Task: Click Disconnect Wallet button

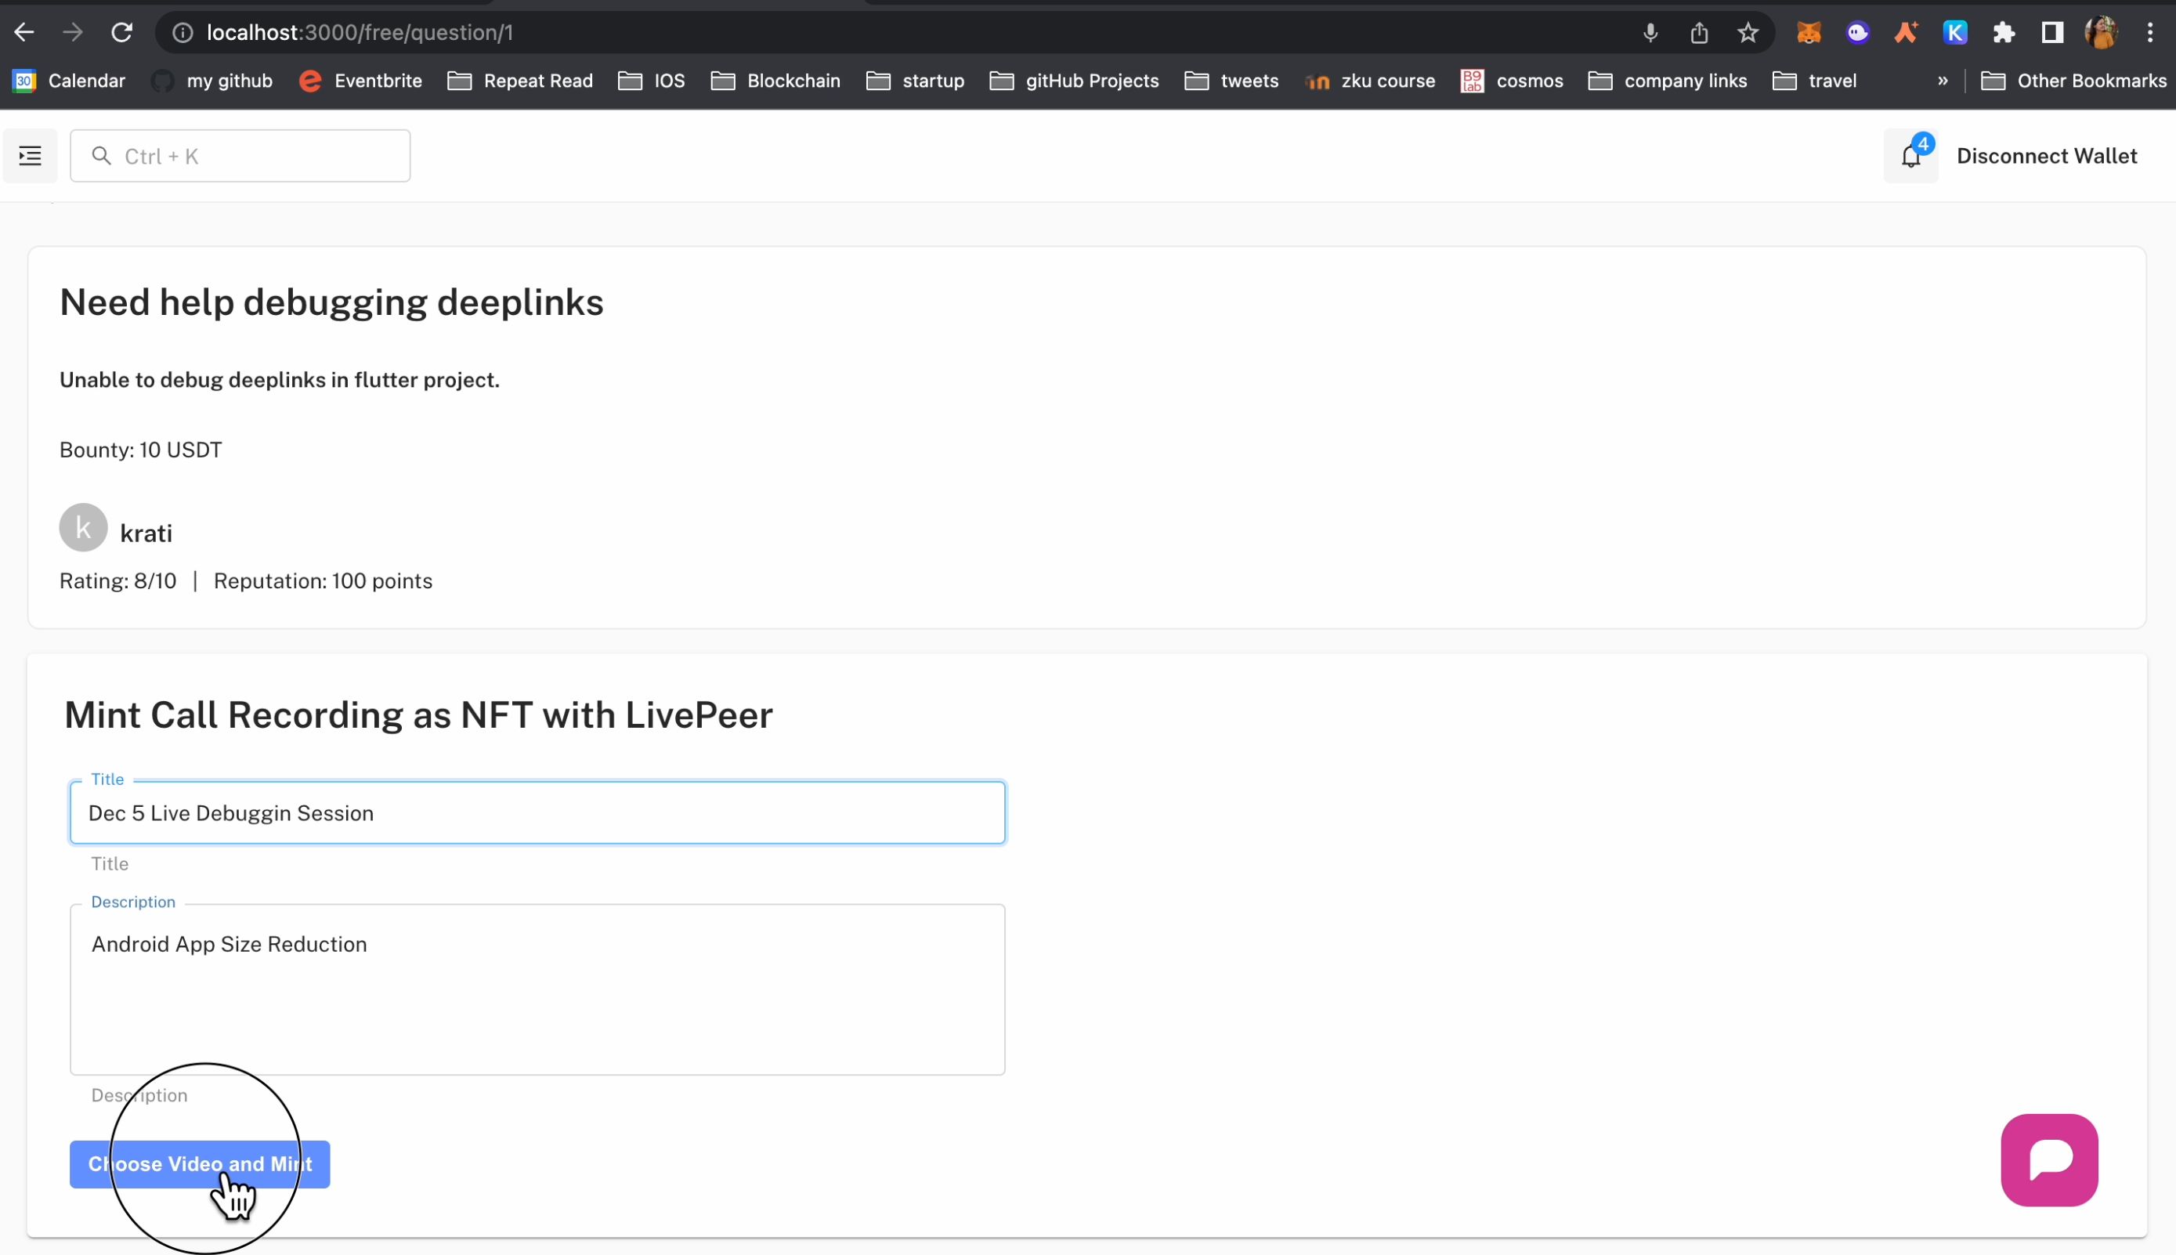Action: (2048, 155)
